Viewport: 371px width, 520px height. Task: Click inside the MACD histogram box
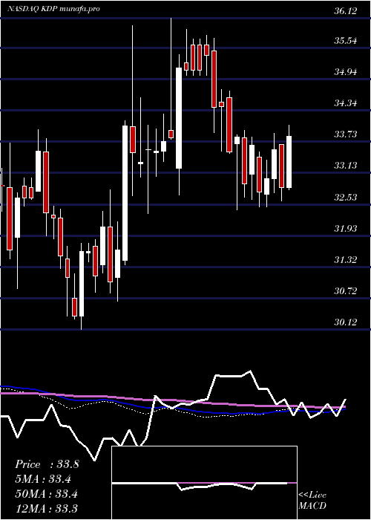[x=204, y=483]
